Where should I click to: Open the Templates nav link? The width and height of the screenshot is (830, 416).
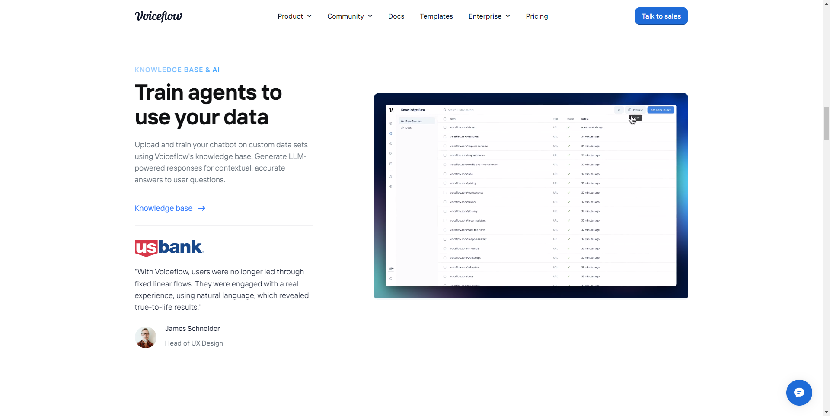(436, 16)
